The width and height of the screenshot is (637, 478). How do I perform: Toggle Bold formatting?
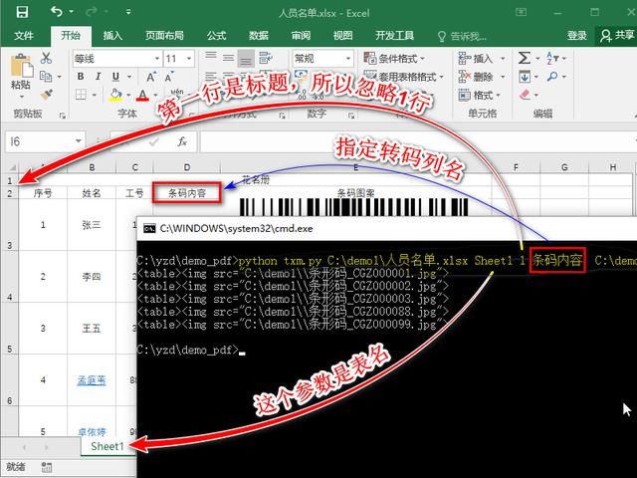tap(81, 77)
